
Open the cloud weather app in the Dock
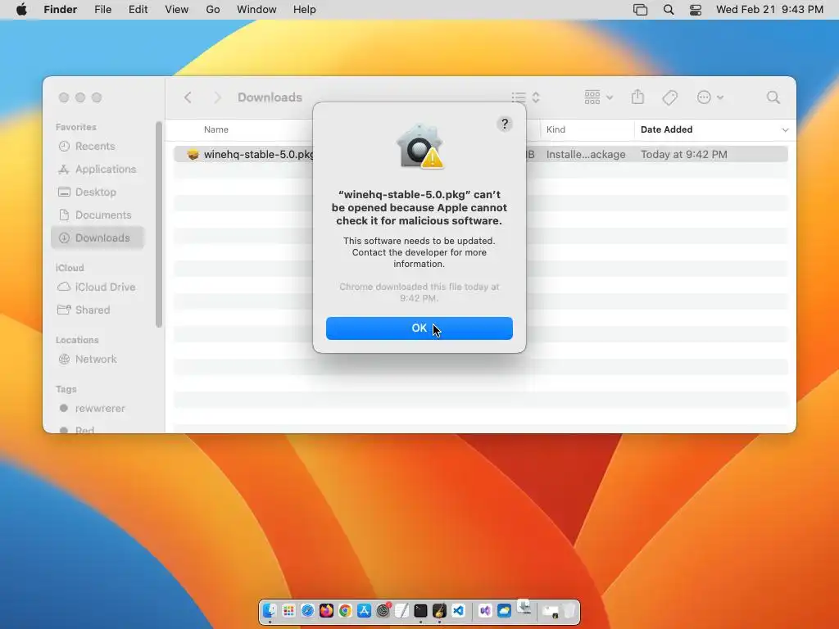point(504,610)
